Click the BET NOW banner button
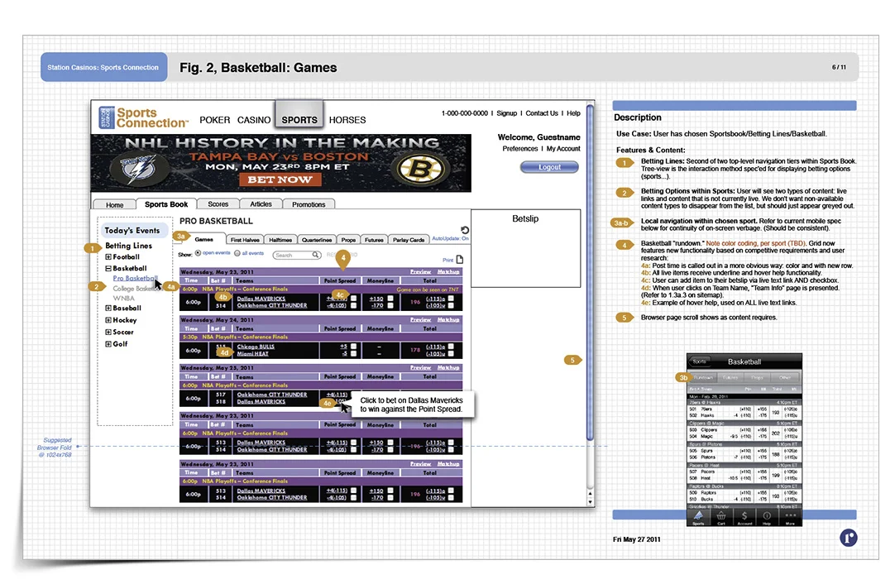The width and height of the screenshot is (895, 584). pos(280,180)
